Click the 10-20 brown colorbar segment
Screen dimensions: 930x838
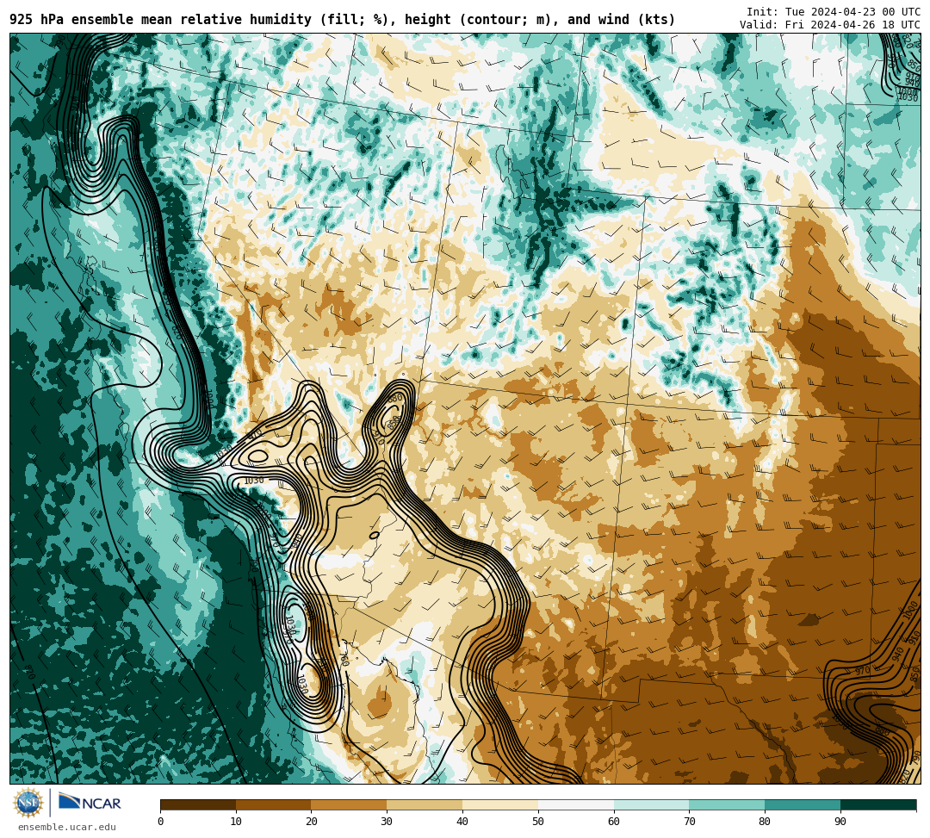(x=274, y=804)
